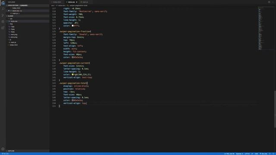Image resolution: width=276 pixels, height=155 pixels.
Task: Click style.css in the breadcrumb path
Action: pos(62,6)
